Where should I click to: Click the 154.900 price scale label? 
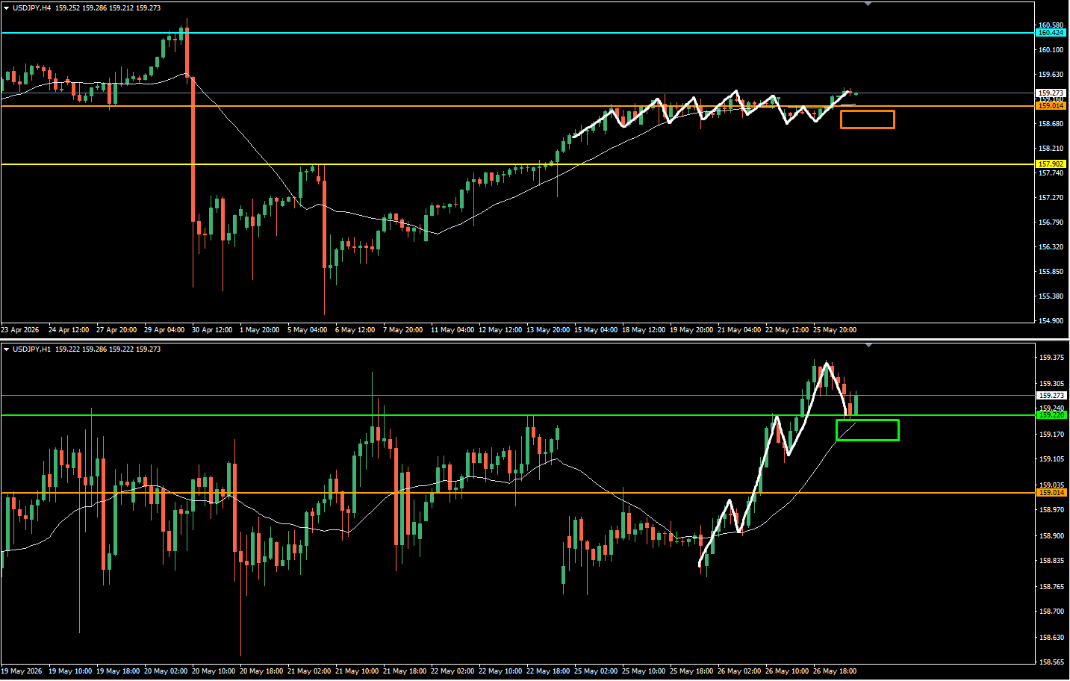tap(1051, 321)
